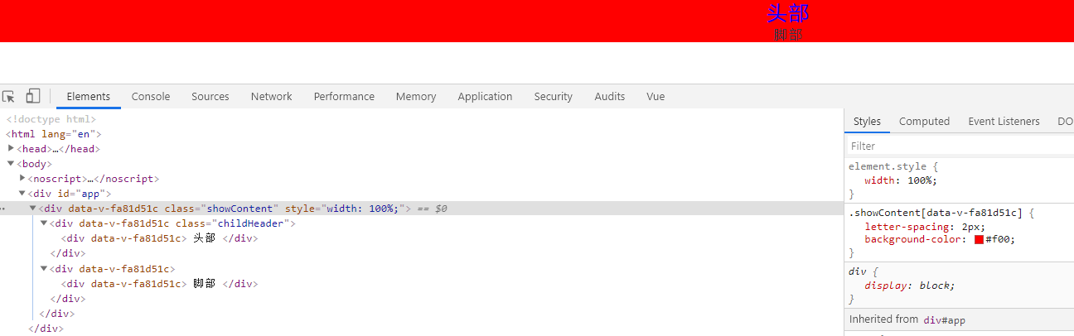Open the #f00 background color swatch
Image resolution: width=1074 pixels, height=336 pixels.
[x=979, y=240]
